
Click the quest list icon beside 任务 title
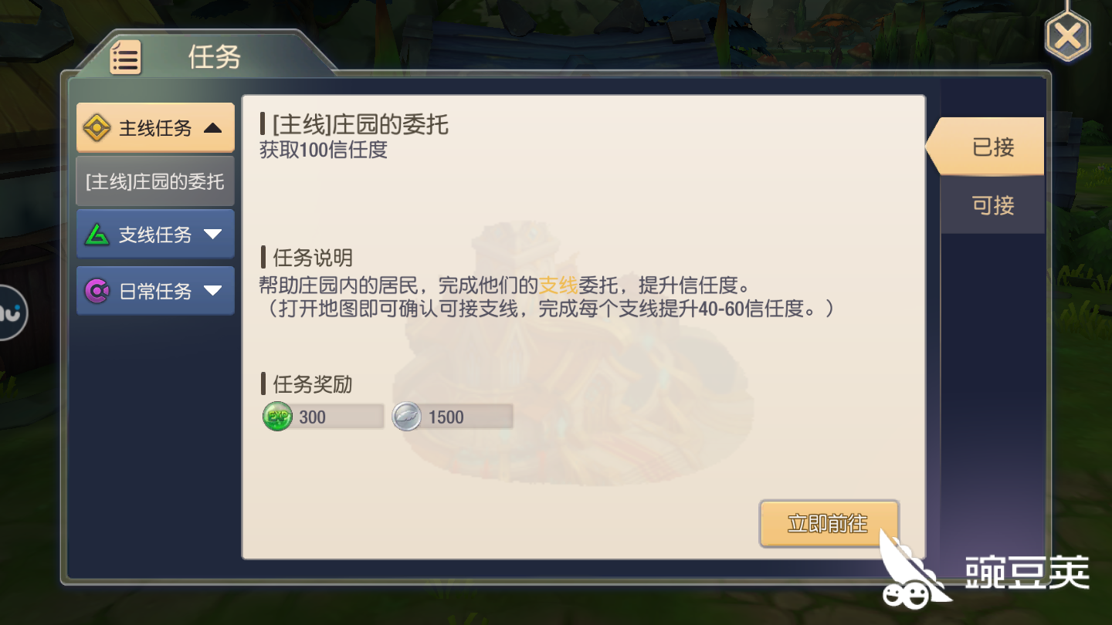[125, 57]
